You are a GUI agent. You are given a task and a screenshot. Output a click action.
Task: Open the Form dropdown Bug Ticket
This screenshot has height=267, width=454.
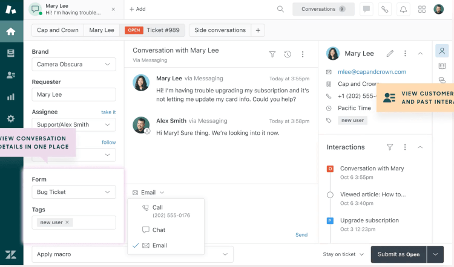tap(74, 192)
